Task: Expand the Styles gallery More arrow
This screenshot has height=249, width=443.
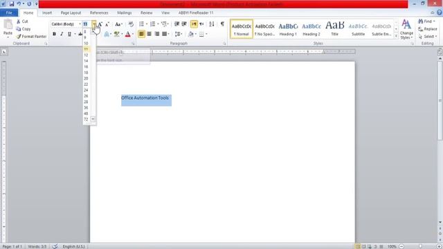Action: tap(396, 36)
